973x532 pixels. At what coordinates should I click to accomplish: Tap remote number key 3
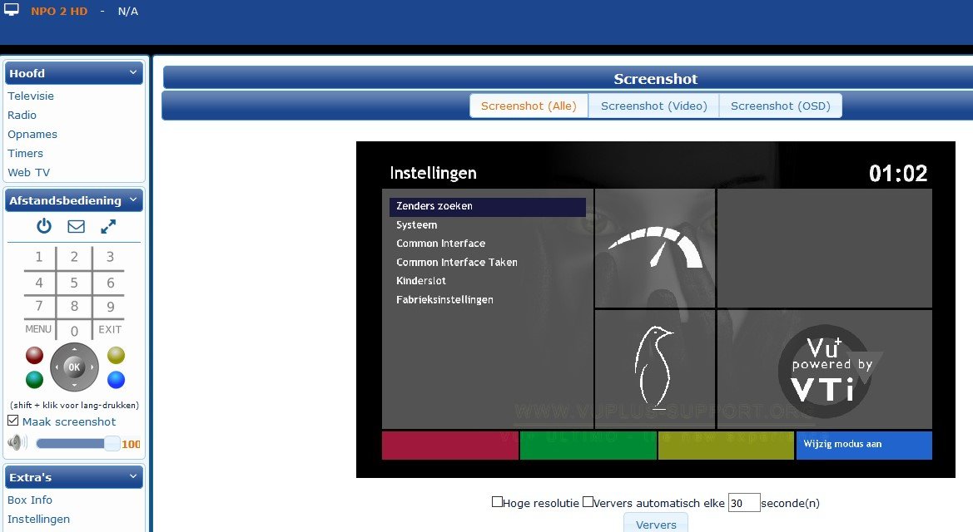click(x=110, y=257)
